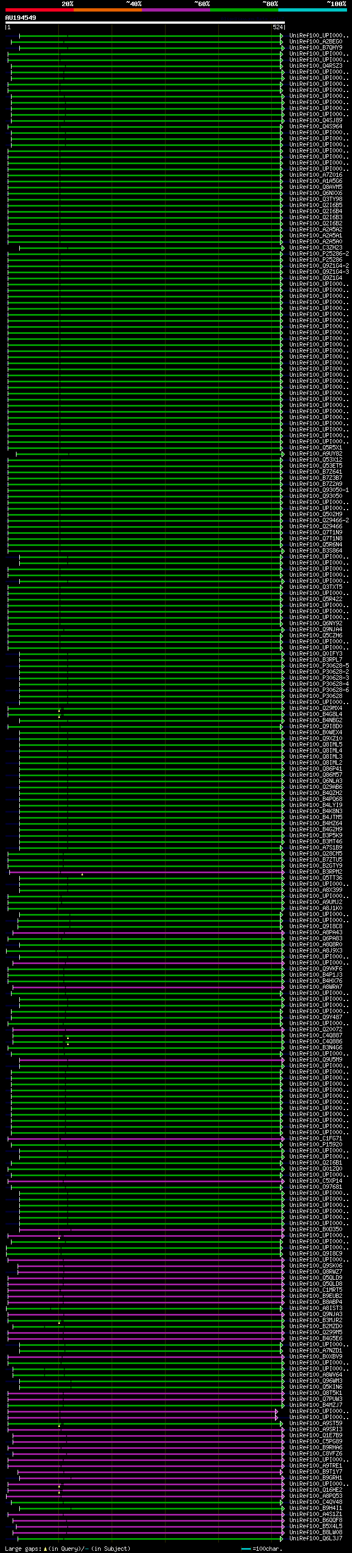Screen dimensions: 352x1553
Task: Click hit label UniRef100_B3RPL7
Action: coord(316,660)
